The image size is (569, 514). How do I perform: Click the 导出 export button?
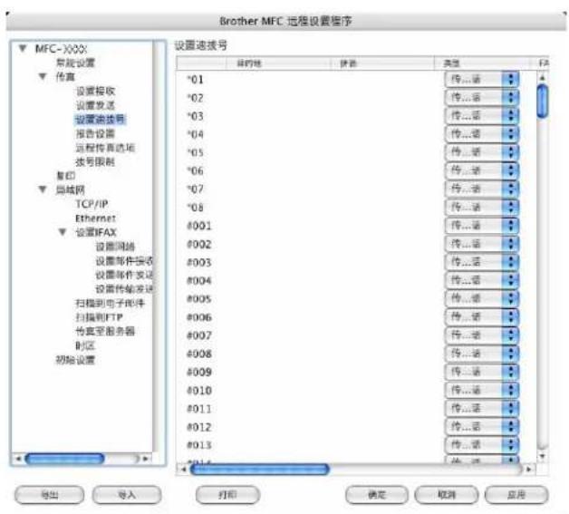pyautogui.click(x=49, y=495)
